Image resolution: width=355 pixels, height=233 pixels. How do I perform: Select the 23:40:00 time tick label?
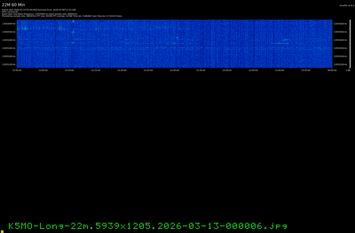pyautogui.click(x=227, y=70)
